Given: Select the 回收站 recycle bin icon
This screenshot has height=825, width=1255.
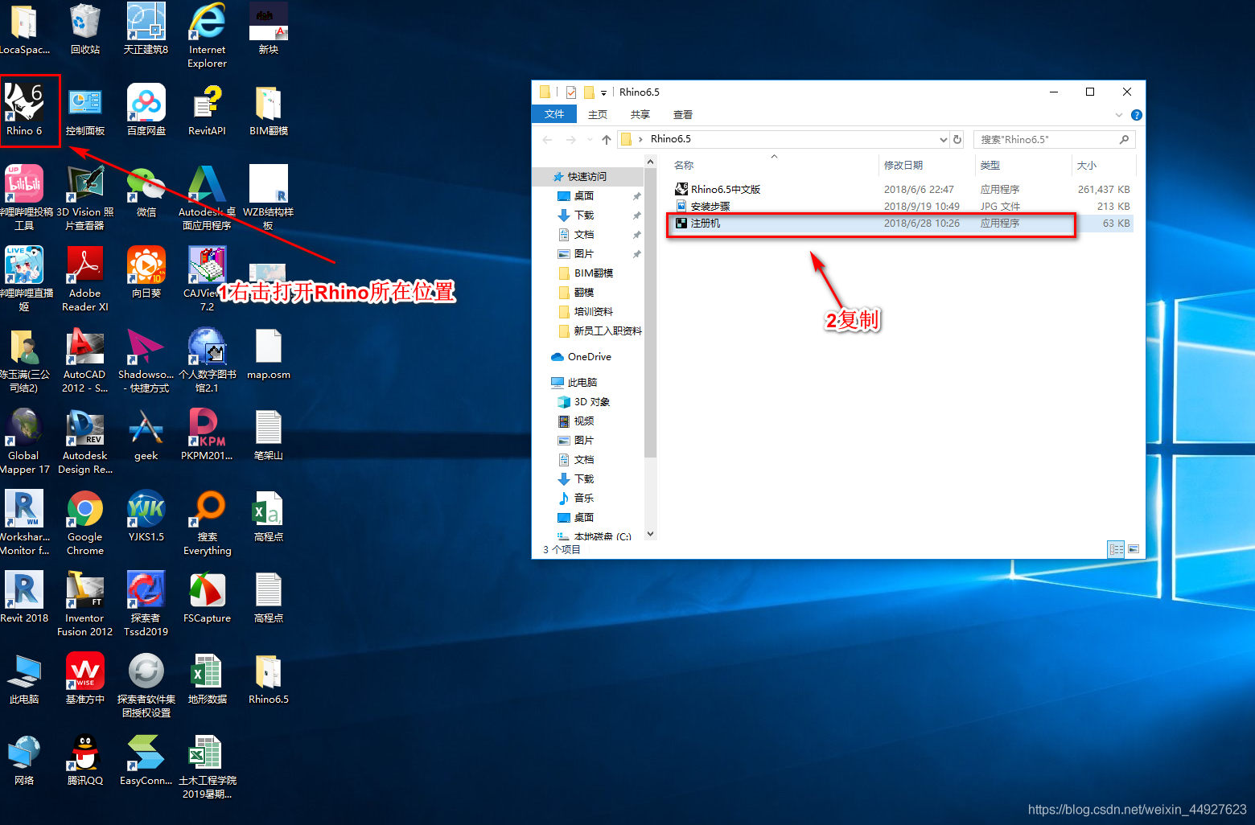Looking at the screenshot, I should [x=85, y=30].
